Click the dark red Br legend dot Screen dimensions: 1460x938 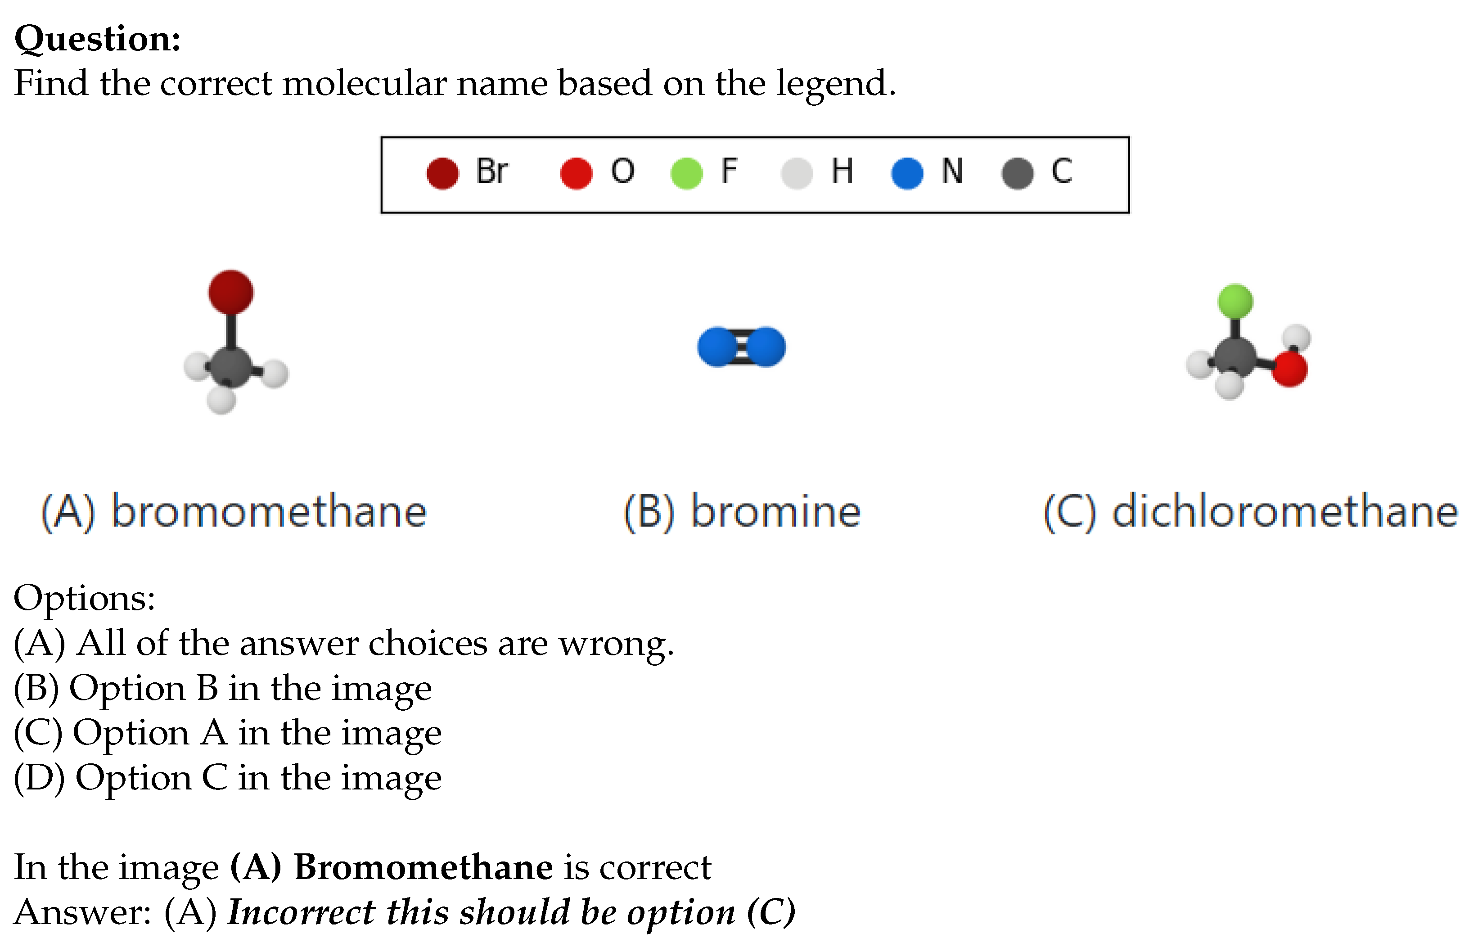(442, 174)
